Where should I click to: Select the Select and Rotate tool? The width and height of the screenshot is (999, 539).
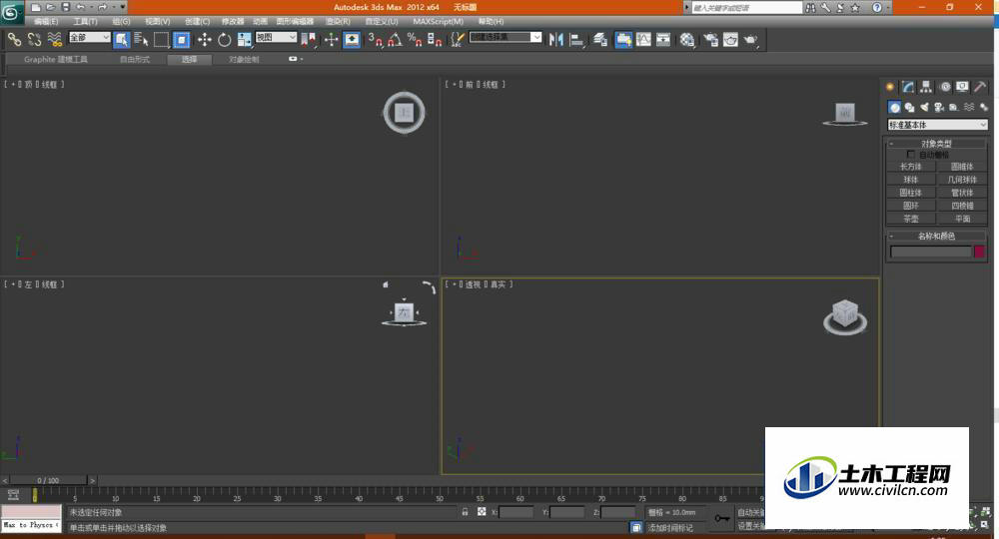coord(224,40)
